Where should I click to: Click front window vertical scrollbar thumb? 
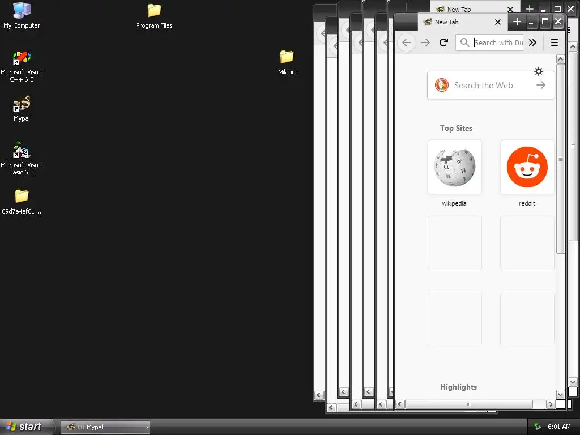pos(560,159)
